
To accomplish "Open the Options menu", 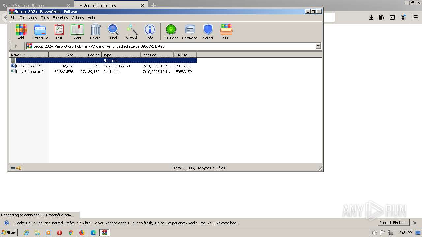I will click(x=78, y=18).
